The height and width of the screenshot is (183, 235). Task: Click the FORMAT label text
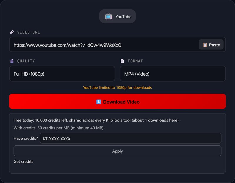[135, 61]
